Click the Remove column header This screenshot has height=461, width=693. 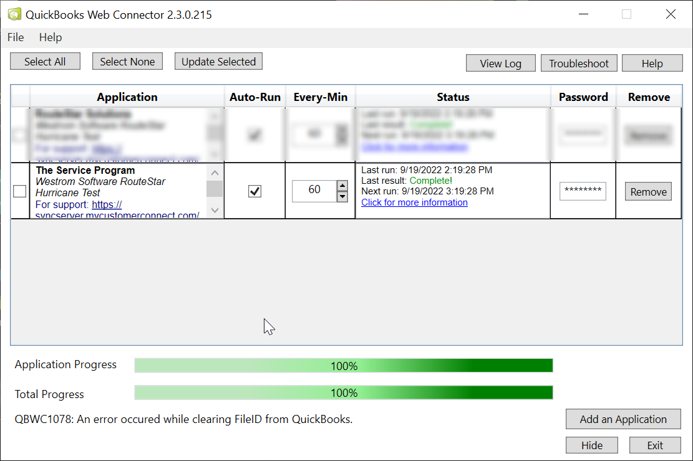click(649, 97)
